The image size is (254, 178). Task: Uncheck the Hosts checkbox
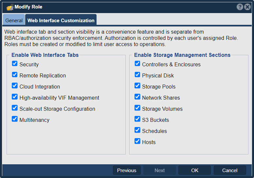tap(137, 141)
